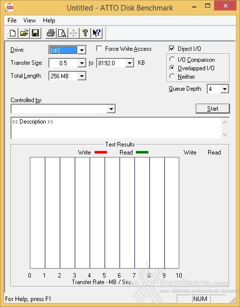Open the View menu
This screenshot has height=307, width=240.
pyautogui.click(x=29, y=20)
